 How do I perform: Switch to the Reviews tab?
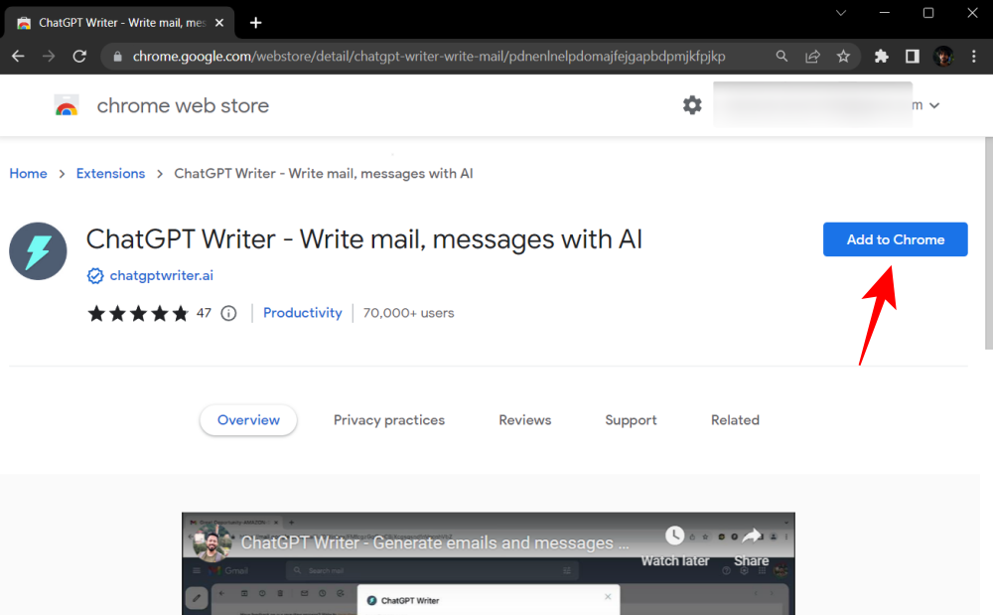524,419
